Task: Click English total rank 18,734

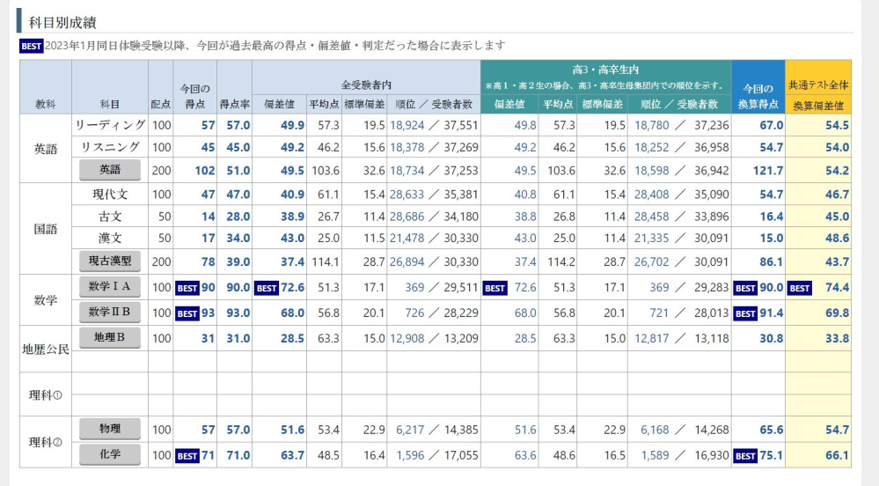Action: (x=407, y=171)
